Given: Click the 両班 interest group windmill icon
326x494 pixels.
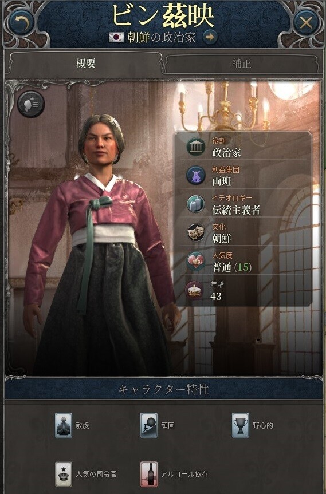Looking at the screenshot, I should point(196,176).
